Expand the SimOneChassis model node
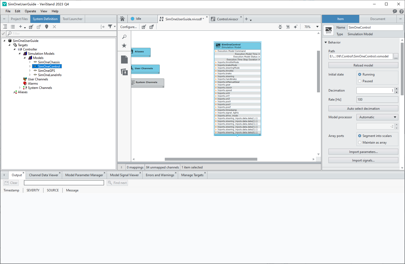 point(30,62)
